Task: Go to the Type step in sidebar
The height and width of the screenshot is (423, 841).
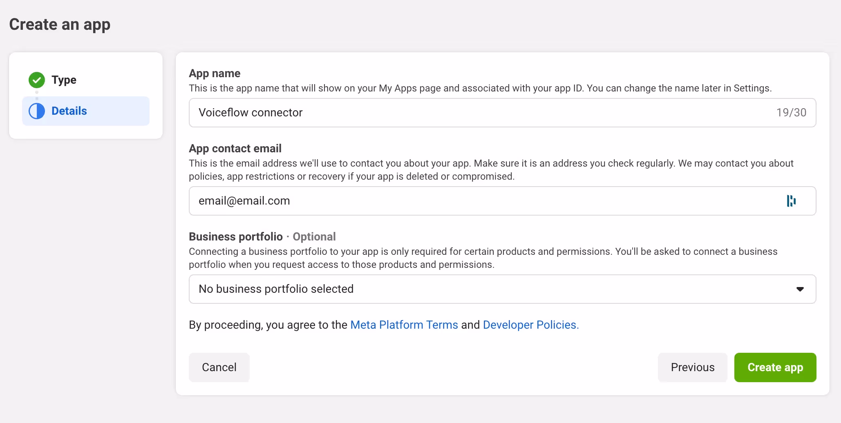Action: [x=64, y=80]
